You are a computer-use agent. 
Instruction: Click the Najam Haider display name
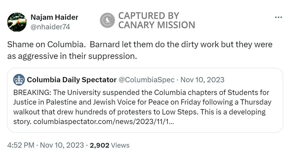tap(54, 17)
